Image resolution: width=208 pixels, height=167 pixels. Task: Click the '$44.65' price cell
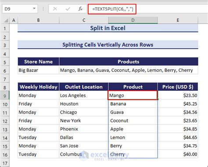(178, 137)
